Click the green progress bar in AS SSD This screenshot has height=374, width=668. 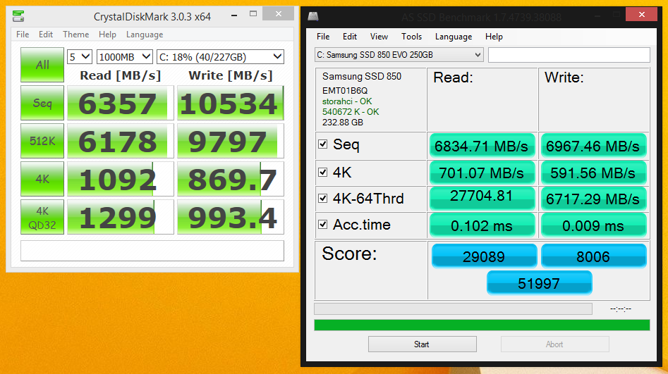click(x=481, y=325)
